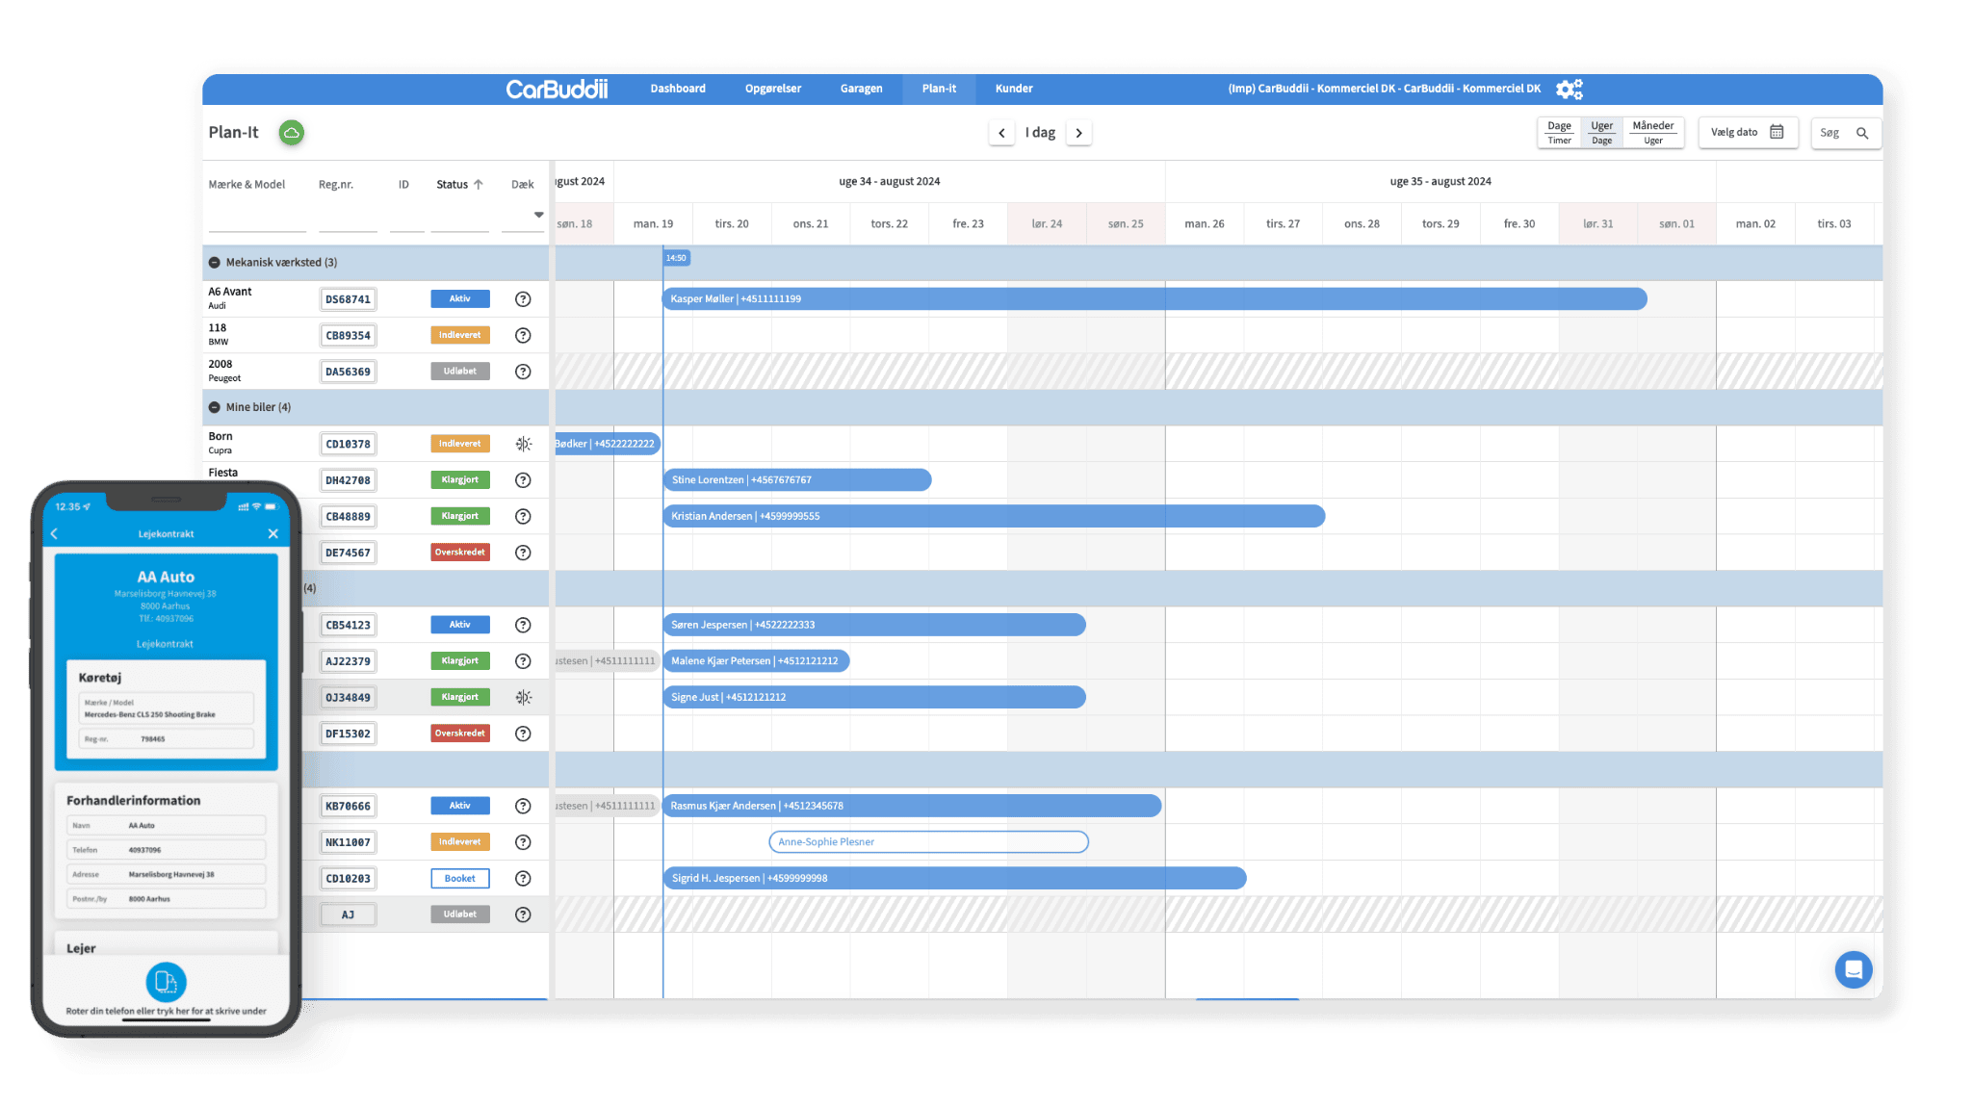The height and width of the screenshot is (1107, 1972).
Task: Click Udløbet status on DA56369
Action: click(460, 372)
